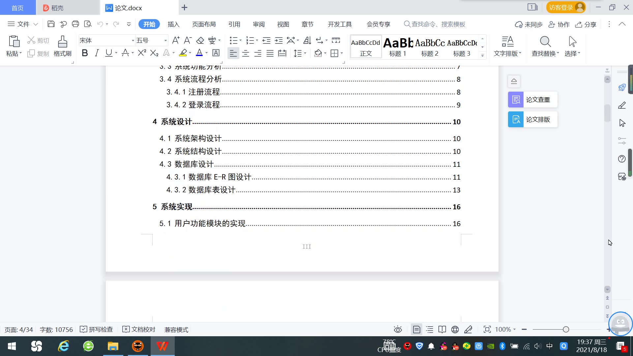Center-align text with the center icon
This screenshot has width=633, height=356.
click(x=246, y=53)
